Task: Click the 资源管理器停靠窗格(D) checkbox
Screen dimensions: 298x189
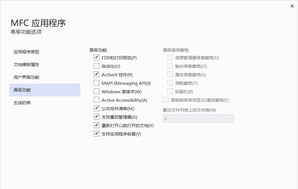Action: coord(170,58)
